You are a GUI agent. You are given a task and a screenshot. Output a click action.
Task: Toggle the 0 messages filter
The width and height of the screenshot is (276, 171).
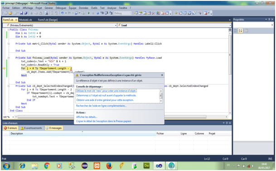pyautogui.click(x=53, y=128)
